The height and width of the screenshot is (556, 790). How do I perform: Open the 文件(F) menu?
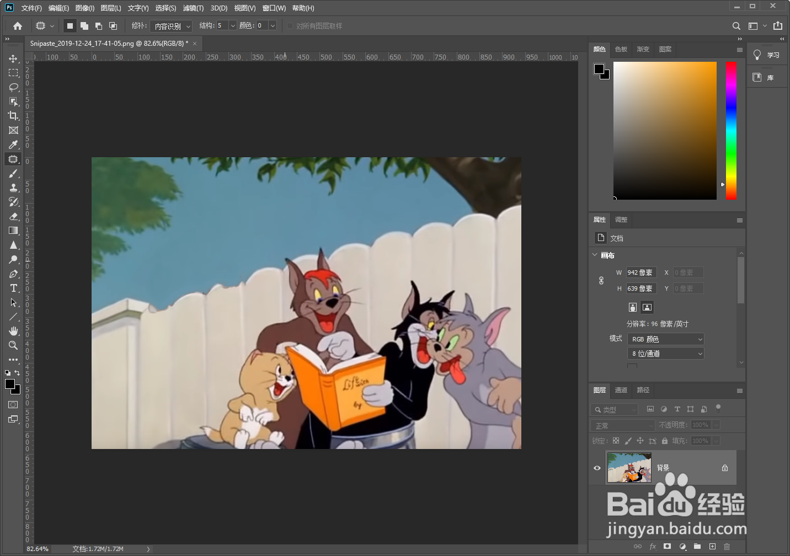pyautogui.click(x=31, y=8)
